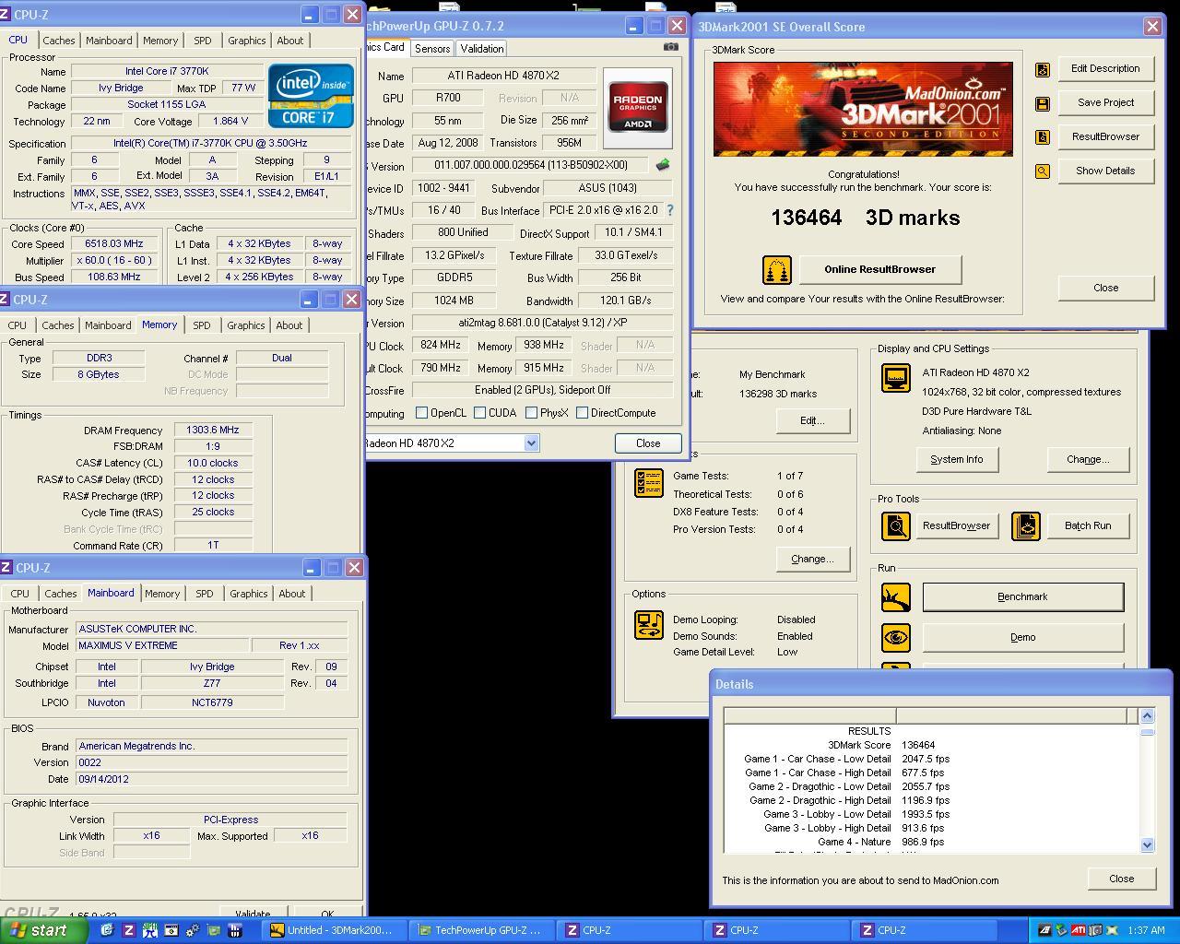Toggle the PhysX checkbox in GPU-Z
This screenshot has height=944, width=1180.
pos(532,413)
